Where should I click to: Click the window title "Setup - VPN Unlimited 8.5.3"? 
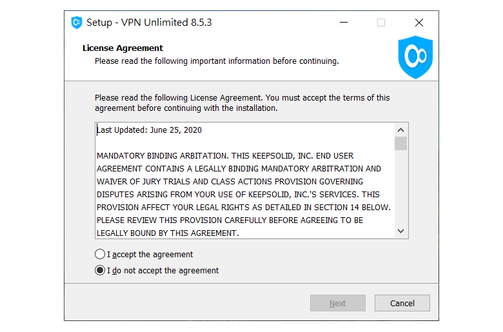click(149, 23)
